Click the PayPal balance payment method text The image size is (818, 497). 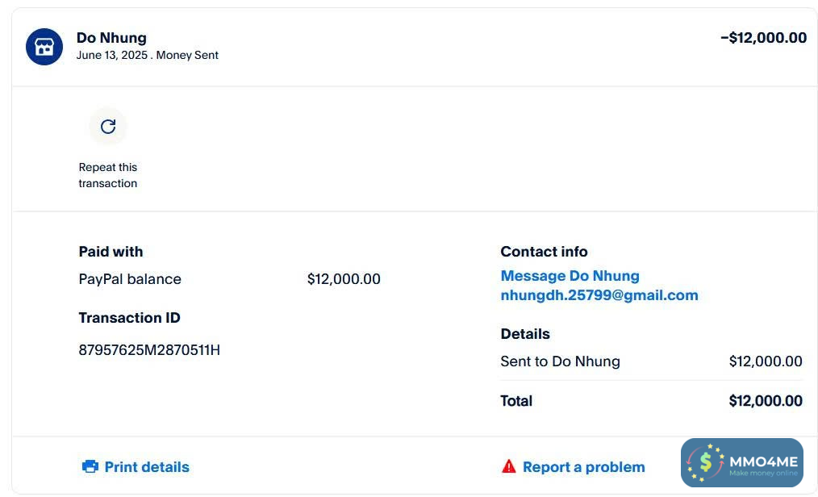tap(130, 279)
